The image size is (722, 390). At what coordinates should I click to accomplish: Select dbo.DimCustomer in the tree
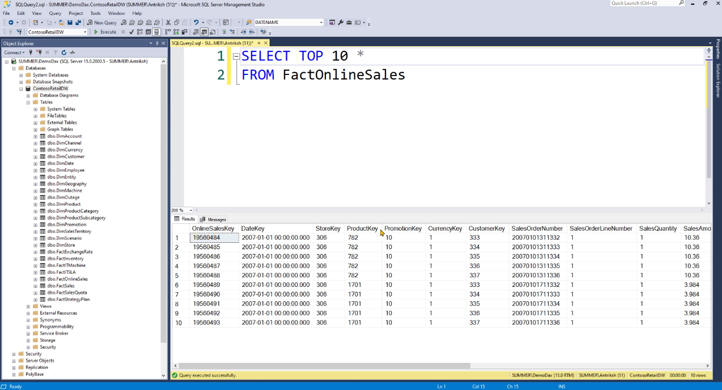coord(65,157)
